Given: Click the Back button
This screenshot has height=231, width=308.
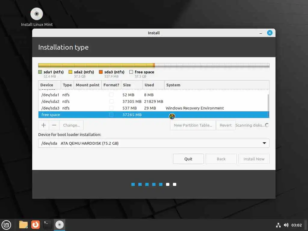Looking at the screenshot, I should point(221,159).
